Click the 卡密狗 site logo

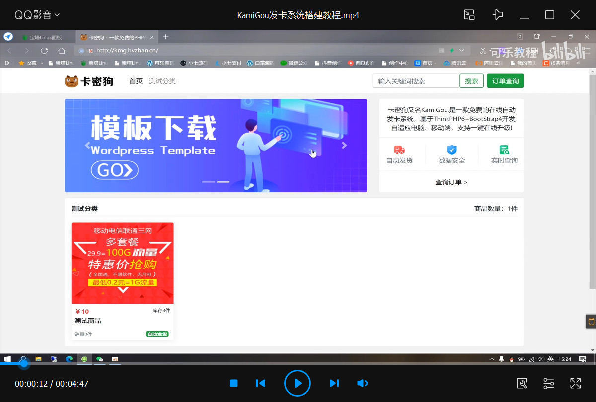point(89,81)
